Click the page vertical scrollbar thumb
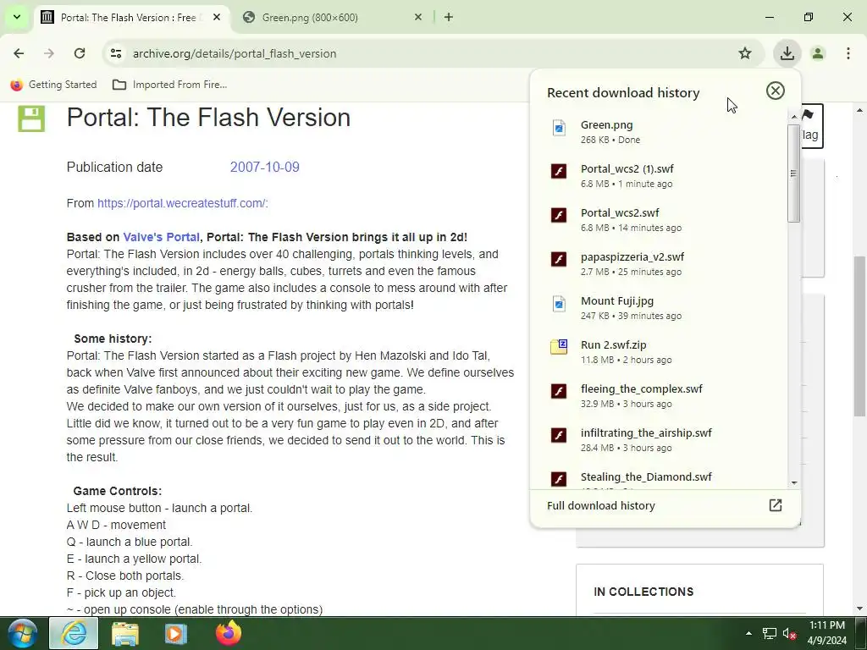Screen dimensions: 867x650 tap(859, 336)
